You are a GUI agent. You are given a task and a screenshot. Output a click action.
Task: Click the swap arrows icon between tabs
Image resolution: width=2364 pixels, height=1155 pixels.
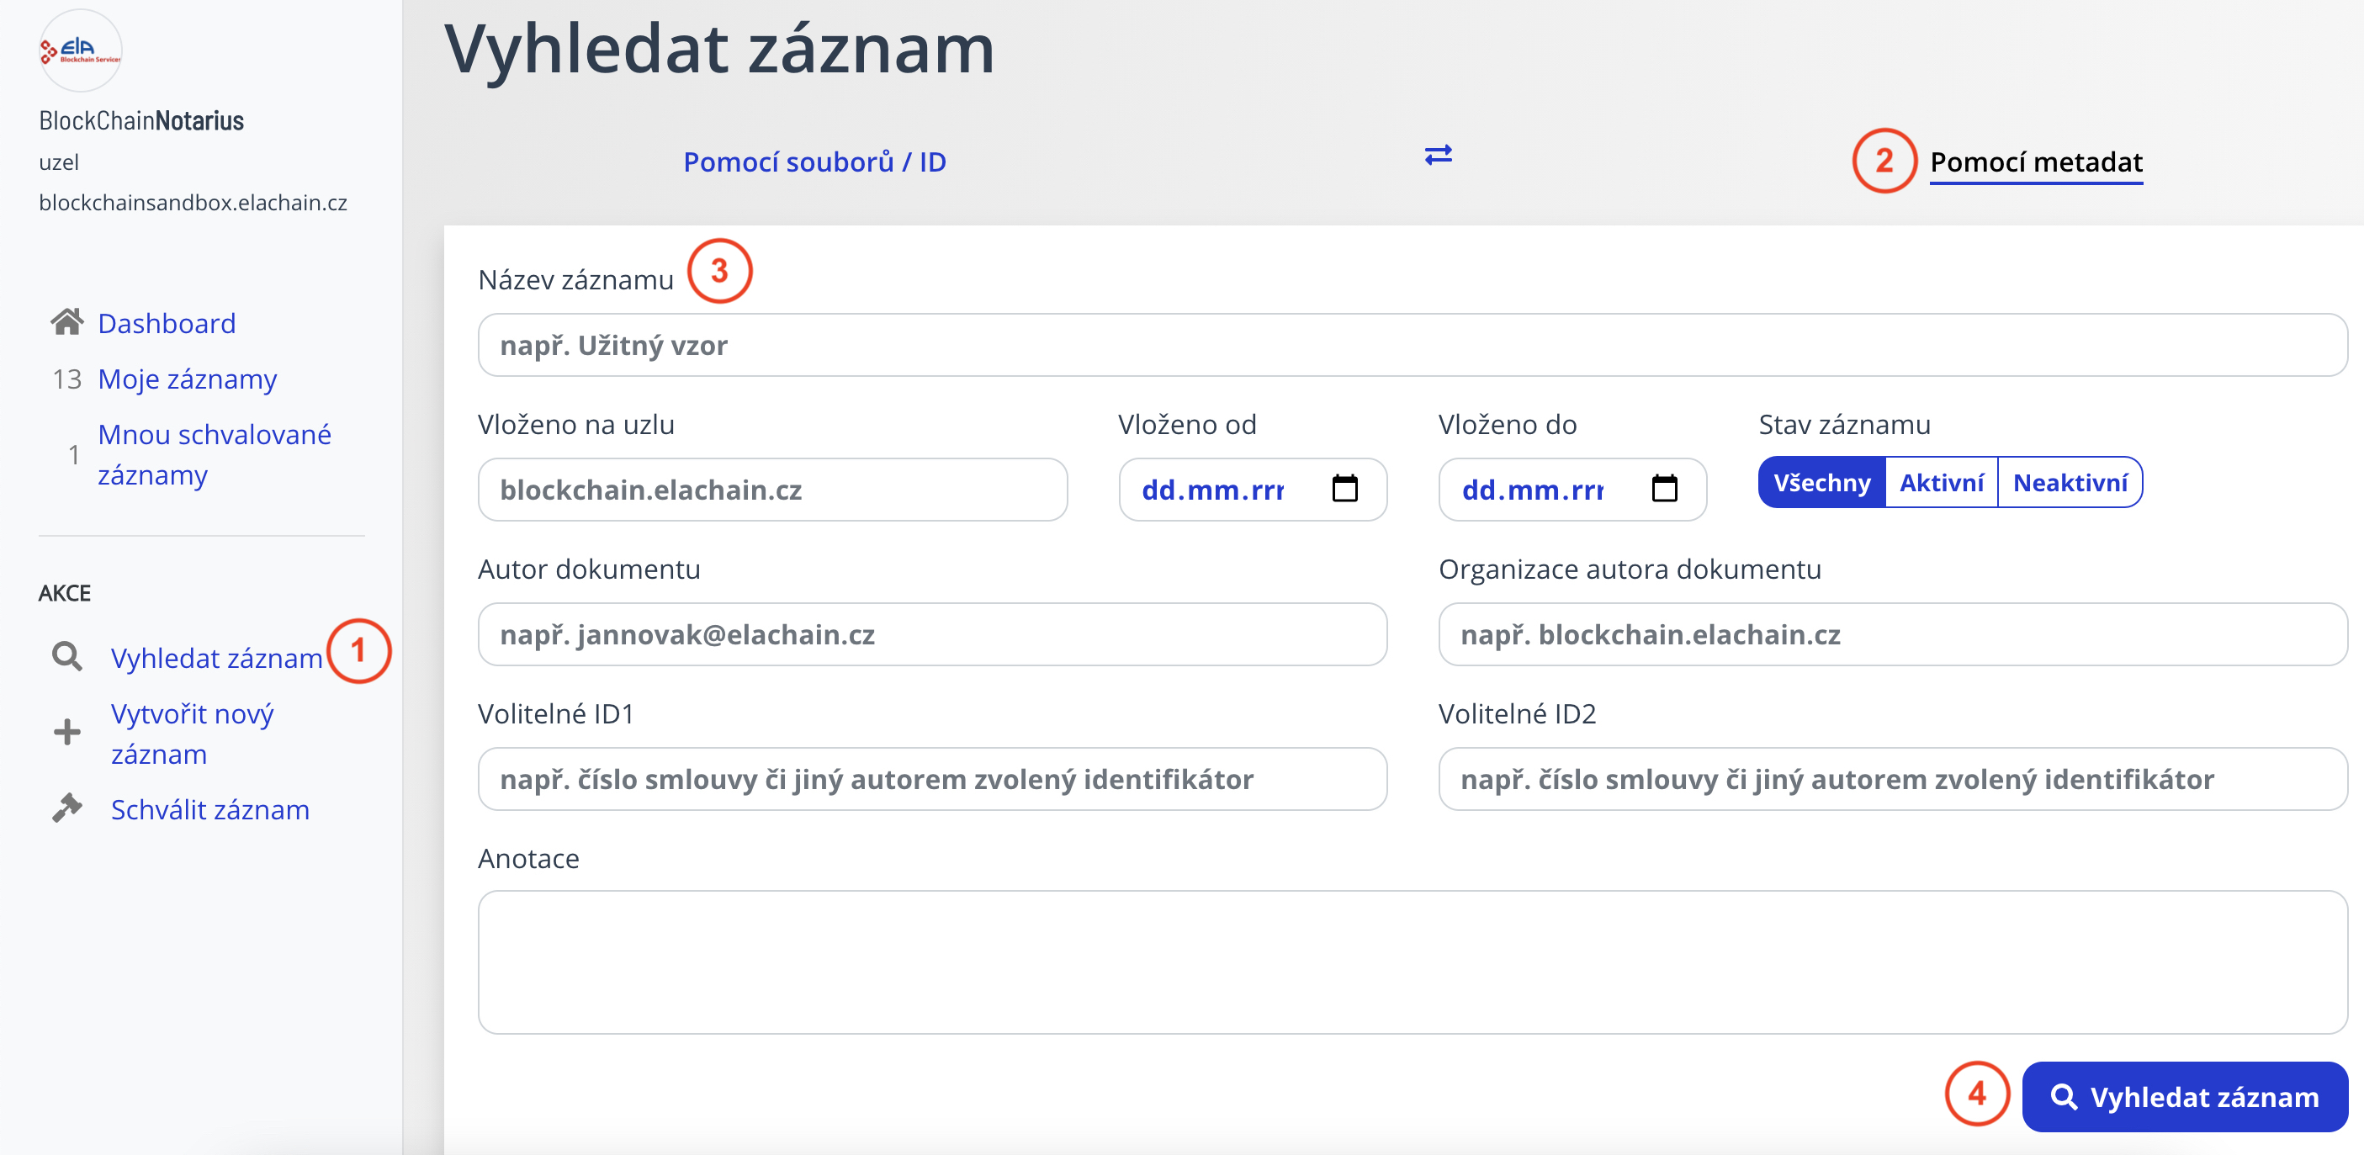coord(1437,155)
